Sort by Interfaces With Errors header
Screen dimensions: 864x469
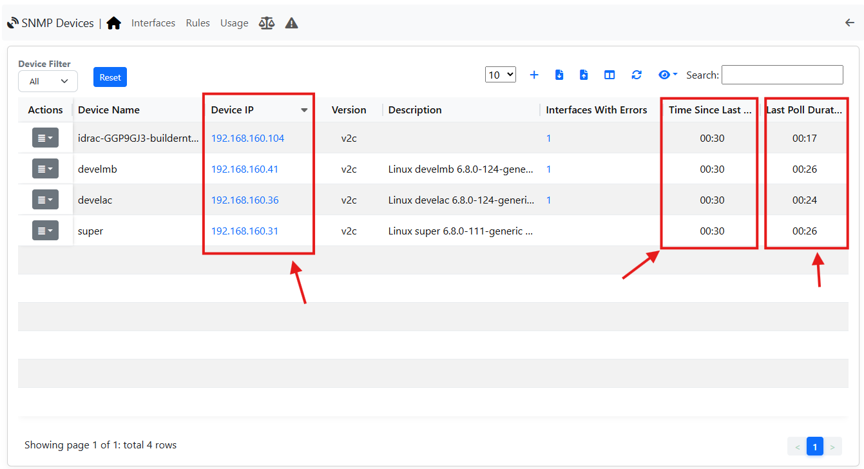[596, 110]
